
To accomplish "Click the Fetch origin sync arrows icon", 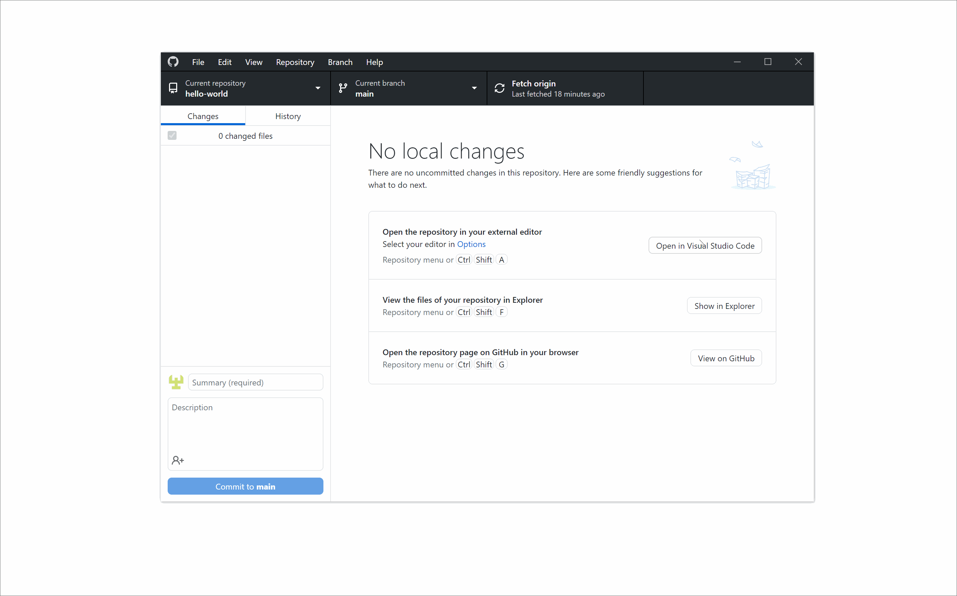I will 499,88.
